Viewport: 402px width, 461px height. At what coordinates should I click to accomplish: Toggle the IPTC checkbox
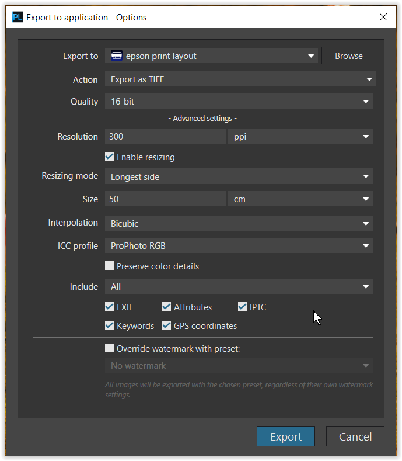point(242,307)
